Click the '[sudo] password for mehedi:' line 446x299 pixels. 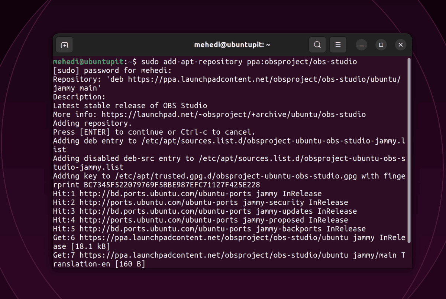(x=113, y=70)
